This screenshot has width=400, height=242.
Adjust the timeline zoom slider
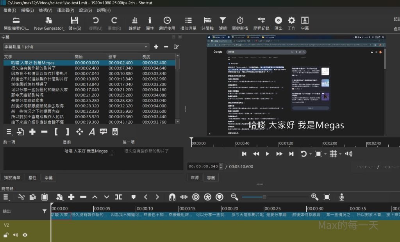(x=264, y=197)
